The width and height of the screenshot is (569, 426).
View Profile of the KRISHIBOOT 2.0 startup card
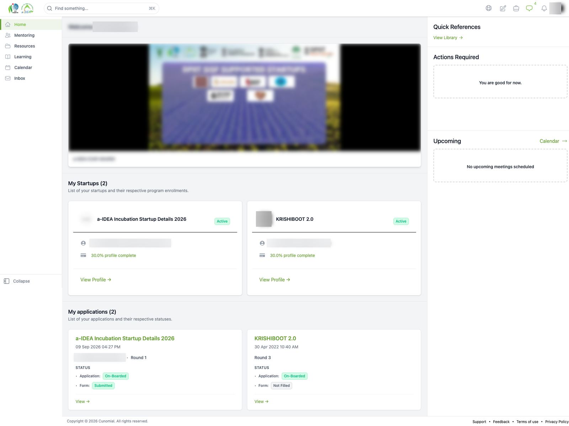tap(275, 280)
